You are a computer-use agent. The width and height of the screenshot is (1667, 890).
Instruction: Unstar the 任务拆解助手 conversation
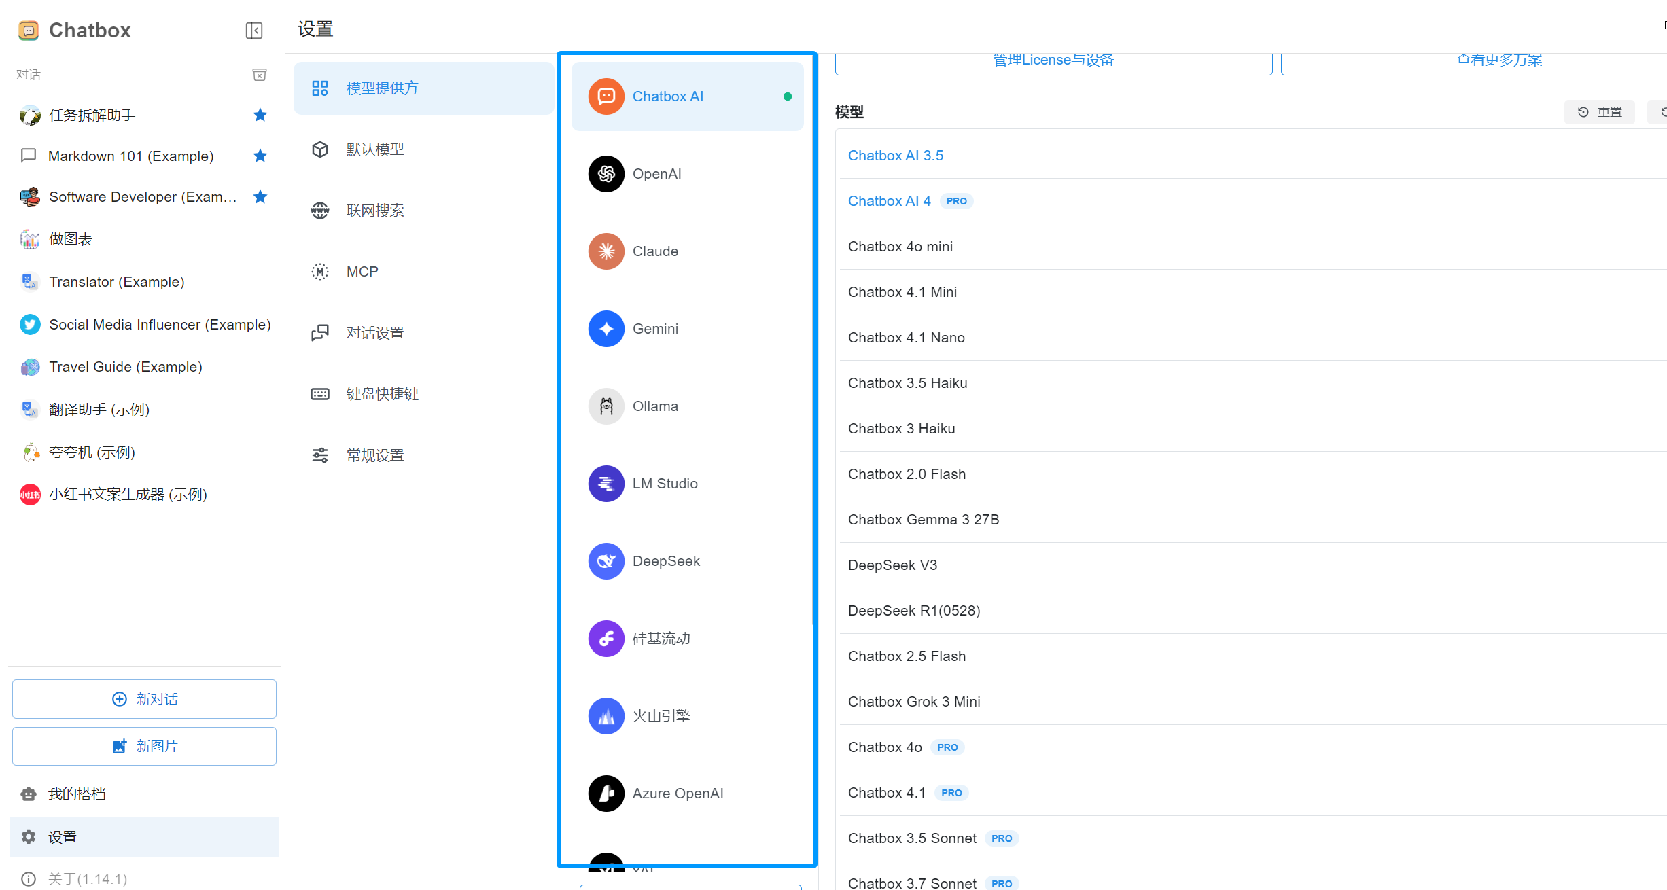pos(260,115)
